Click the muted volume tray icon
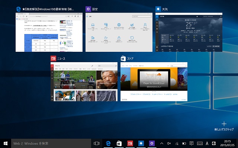 169,143
